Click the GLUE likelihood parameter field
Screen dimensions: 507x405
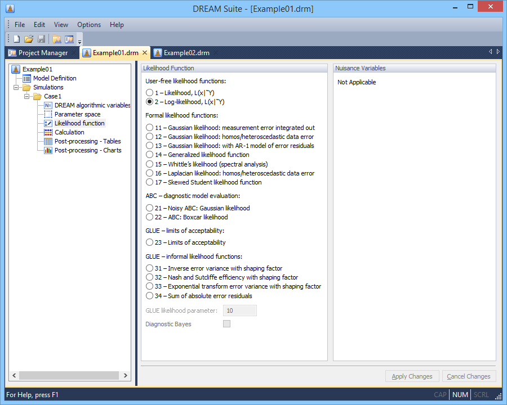(240, 310)
